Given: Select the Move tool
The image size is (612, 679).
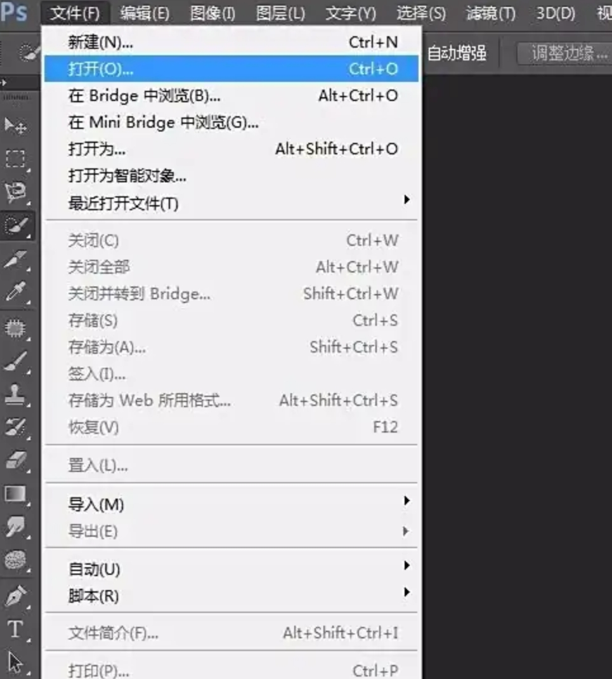Looking at the screenshot, I should pos(16,126).
